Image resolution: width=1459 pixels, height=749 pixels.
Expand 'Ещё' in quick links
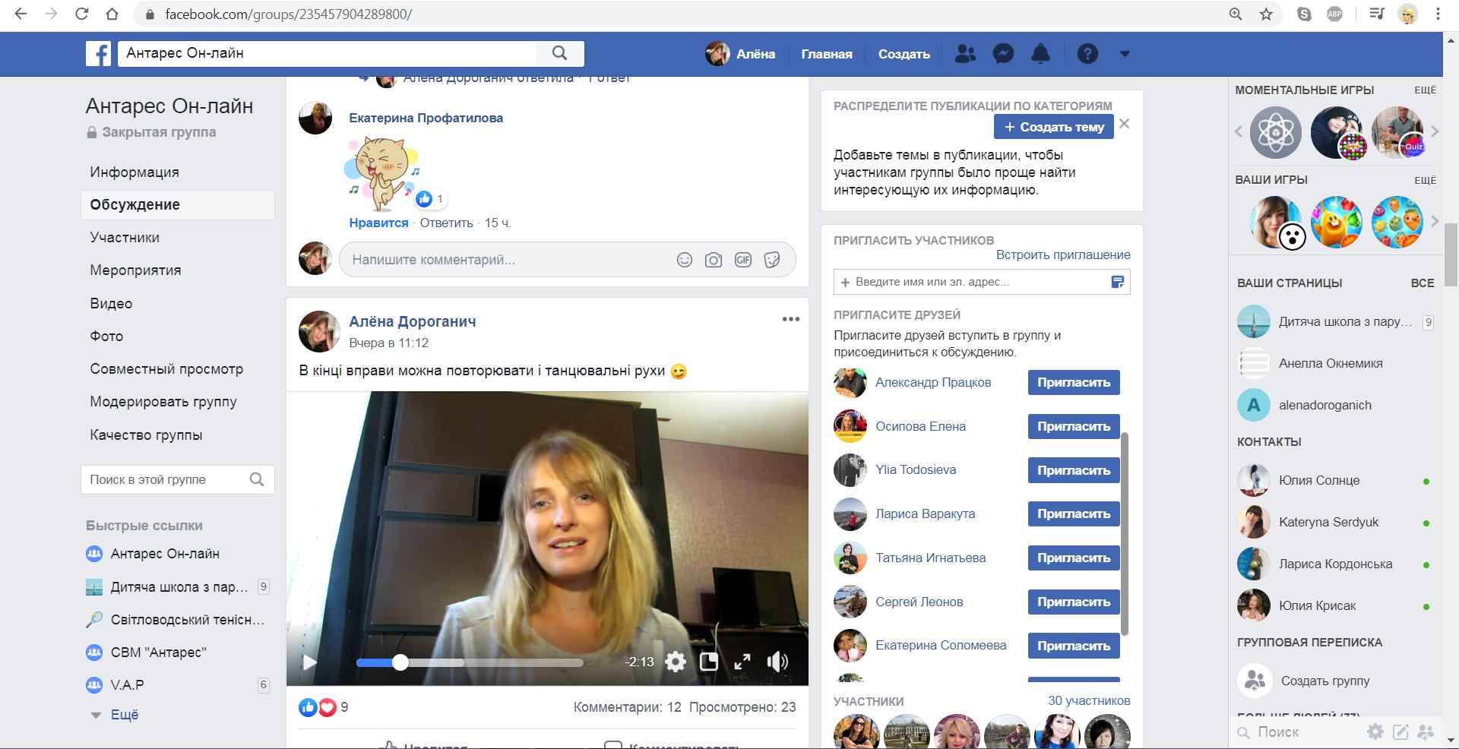point(124,715)
